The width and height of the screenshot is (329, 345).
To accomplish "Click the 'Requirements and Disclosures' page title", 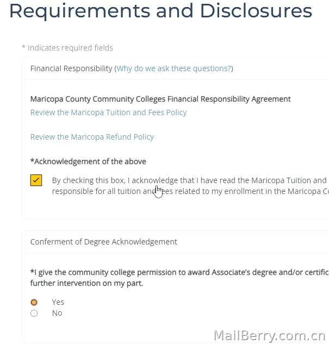I will [x=160, y=11].
